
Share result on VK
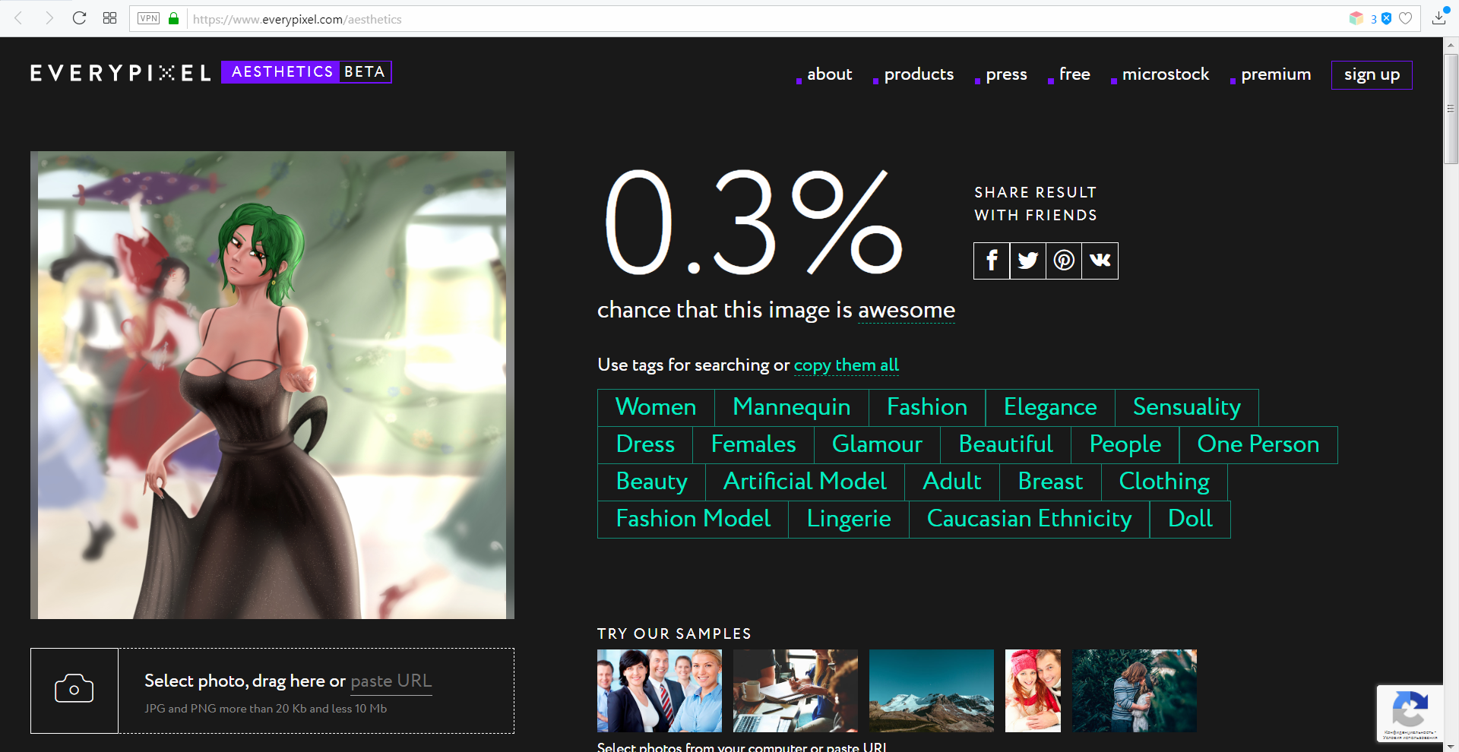[1100, 261]
